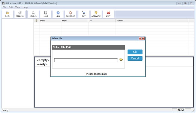Viewport: 196px width, 113px height.
Task: Click the red EXIT icon
Action: pyautogui.click(x=108, y=14)
